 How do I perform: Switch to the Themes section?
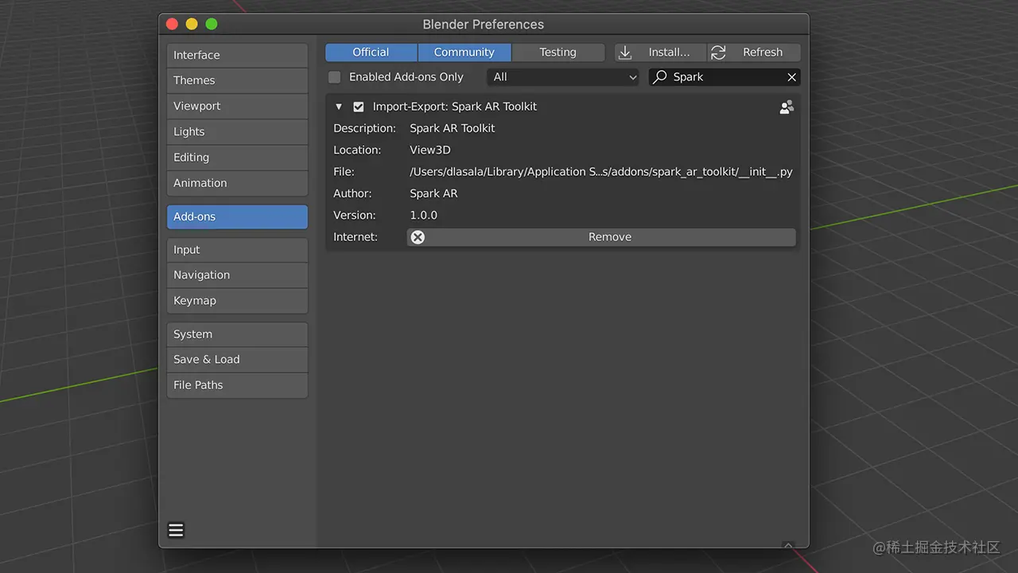point(237,80)
